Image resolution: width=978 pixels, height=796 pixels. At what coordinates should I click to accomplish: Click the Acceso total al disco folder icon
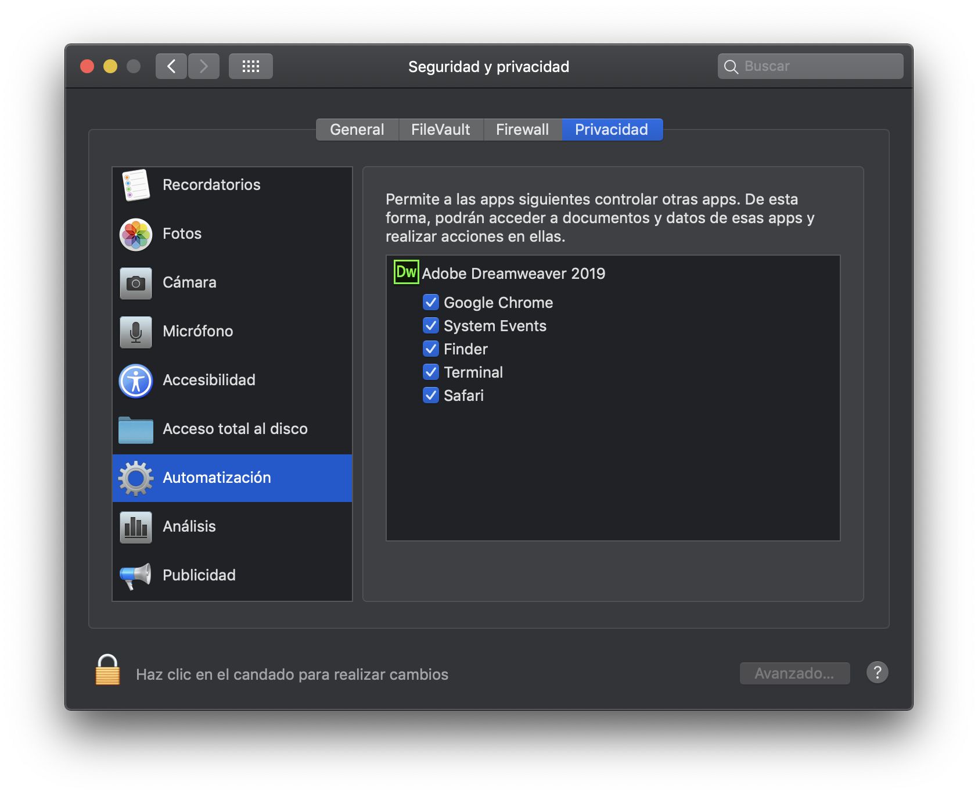point(135,429)
